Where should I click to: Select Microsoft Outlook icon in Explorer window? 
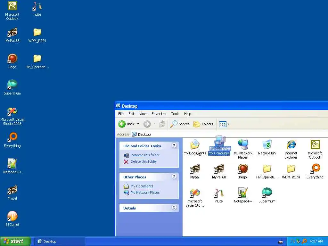pos(315,149)
